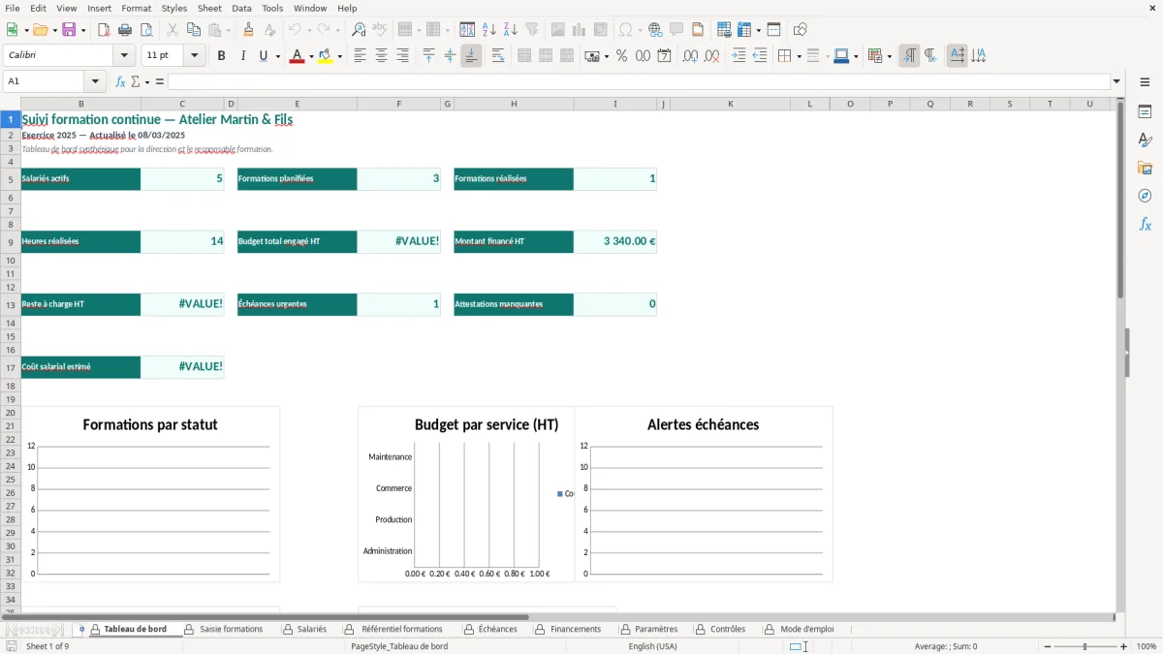This screenshot has height=654, width=1163.
Task: Open Functions panel in sidebar
Action: pos(1145,224)
